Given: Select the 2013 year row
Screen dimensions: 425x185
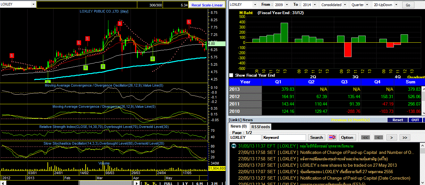Looking at the screenshot, I should point(245,89).
